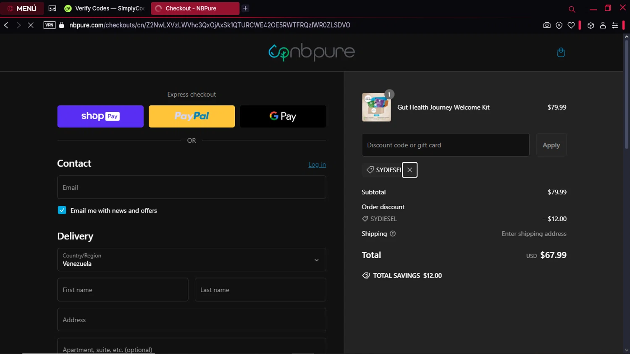Click the Total $67.99 amount

click(553, 255)
